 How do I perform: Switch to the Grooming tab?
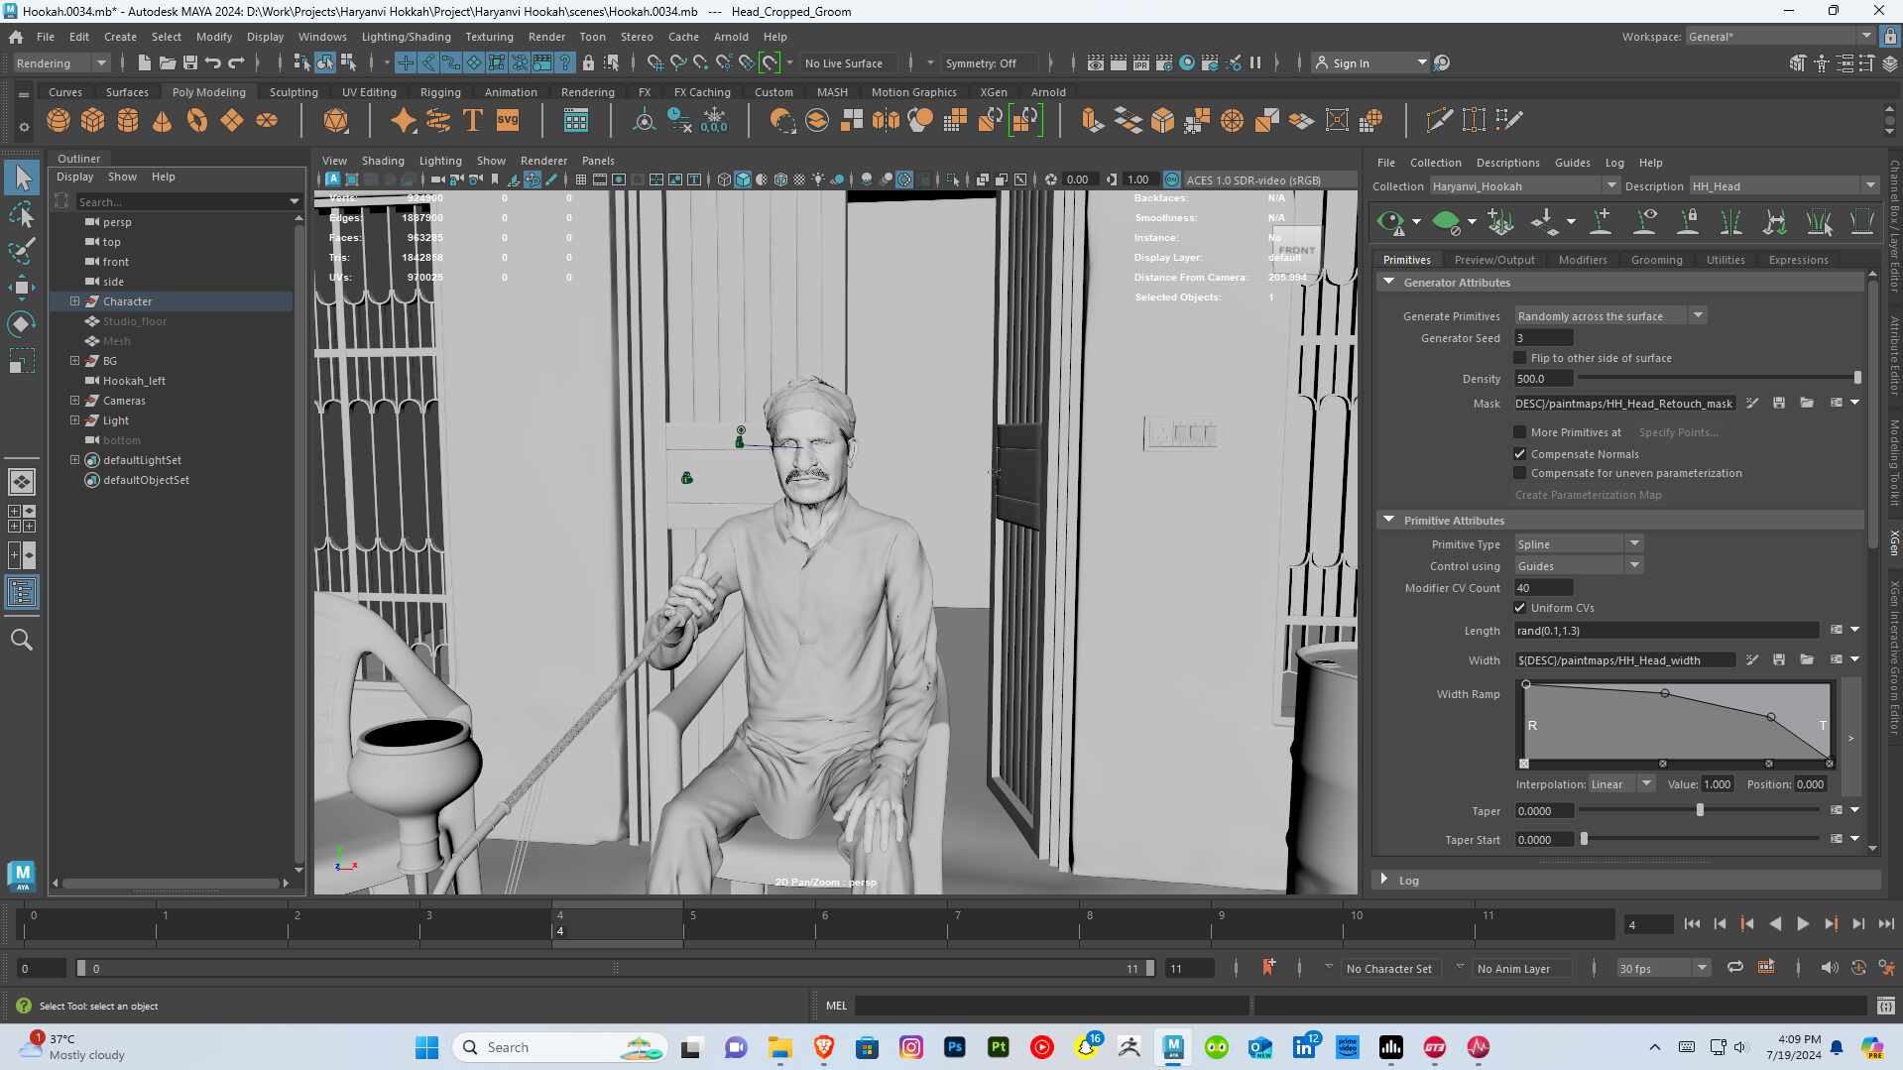[x=1656, y=260]
